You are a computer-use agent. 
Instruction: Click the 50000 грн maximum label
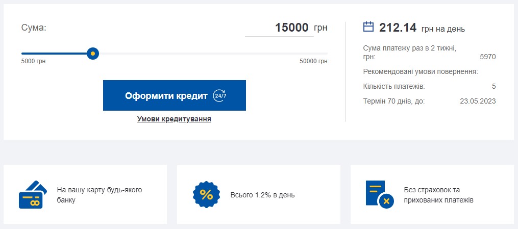(313, 61)
